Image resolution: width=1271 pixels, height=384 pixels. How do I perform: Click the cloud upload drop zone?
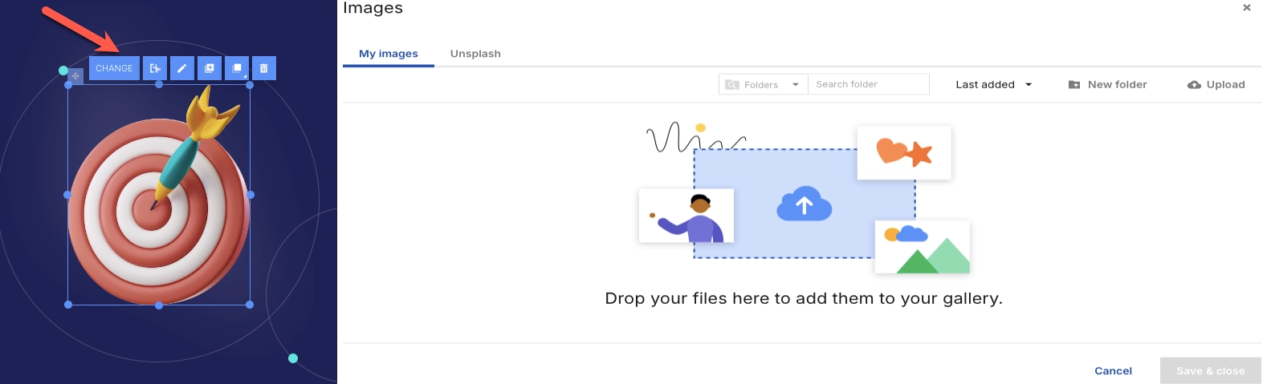[x=804, y=204]
